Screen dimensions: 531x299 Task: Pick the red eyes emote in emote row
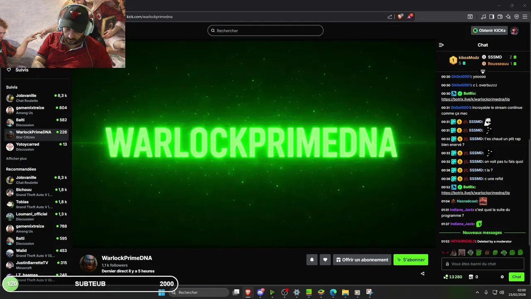click(445, 252)
